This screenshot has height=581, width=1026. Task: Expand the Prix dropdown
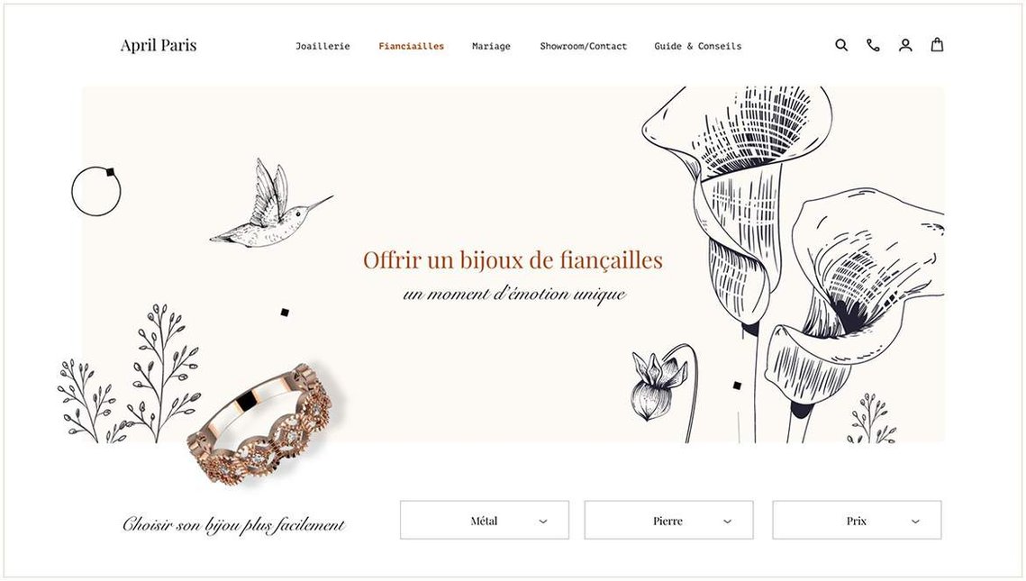[857, 520]
